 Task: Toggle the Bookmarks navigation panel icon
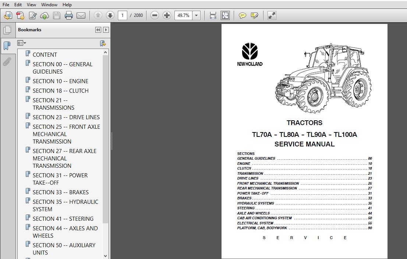7,46
